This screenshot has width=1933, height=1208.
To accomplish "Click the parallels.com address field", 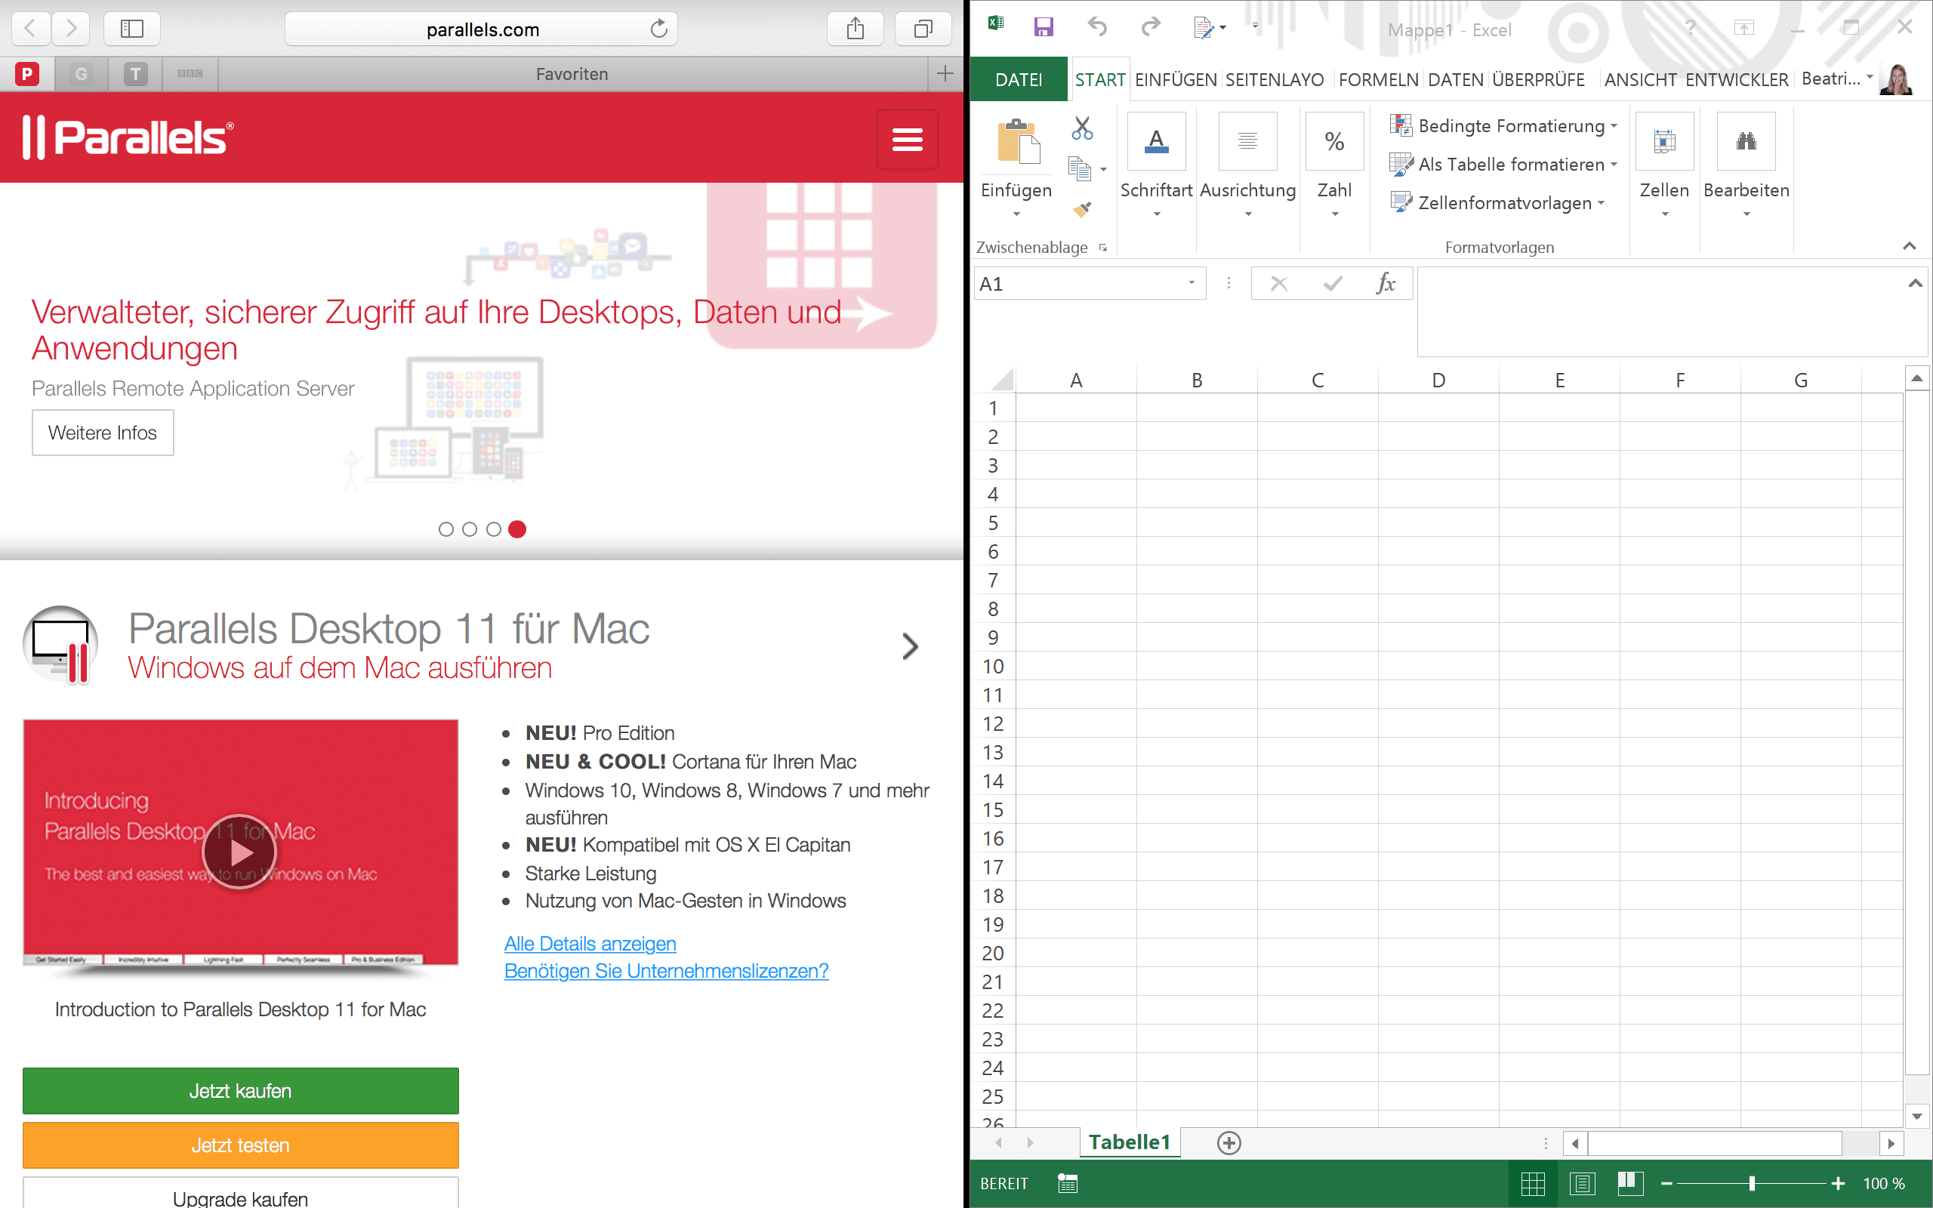I will (482, 29).
